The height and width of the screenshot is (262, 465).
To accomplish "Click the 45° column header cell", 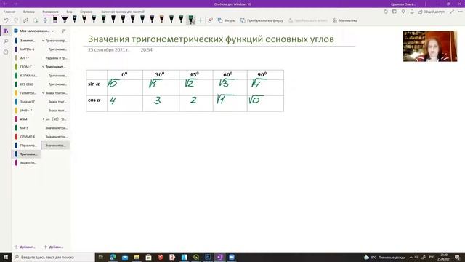I will pos(196,75).
